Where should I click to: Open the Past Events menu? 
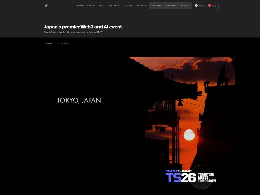tap(141, 5)
